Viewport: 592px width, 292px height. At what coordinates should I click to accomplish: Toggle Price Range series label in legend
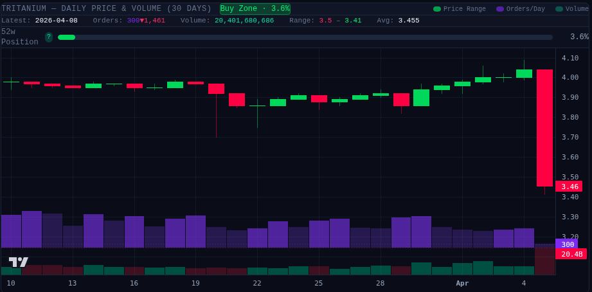464,9
